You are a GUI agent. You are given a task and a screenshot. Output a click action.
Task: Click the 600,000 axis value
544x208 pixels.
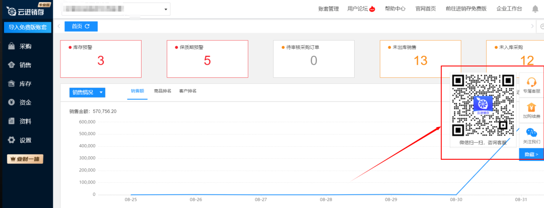[x=87, y=122]
